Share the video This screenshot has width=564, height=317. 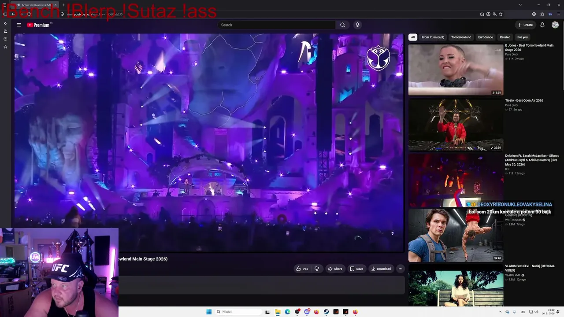[x=335, y=269]
